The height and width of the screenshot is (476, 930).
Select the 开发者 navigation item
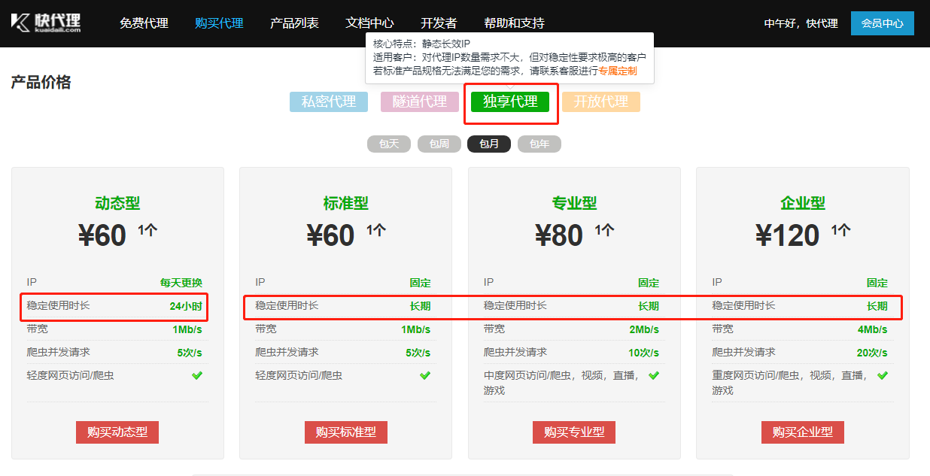coord(439,23)
